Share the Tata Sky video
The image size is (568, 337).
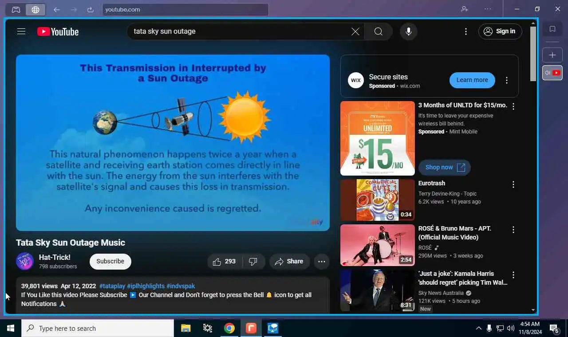[x=289, y=262]
